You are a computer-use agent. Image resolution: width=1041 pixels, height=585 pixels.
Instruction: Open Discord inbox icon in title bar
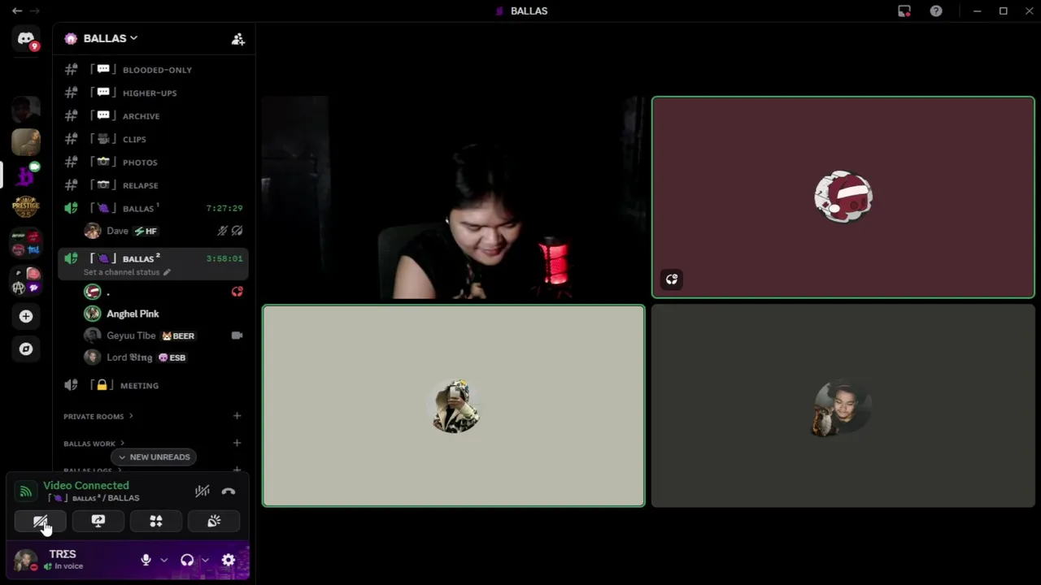(x=904, y=11)
